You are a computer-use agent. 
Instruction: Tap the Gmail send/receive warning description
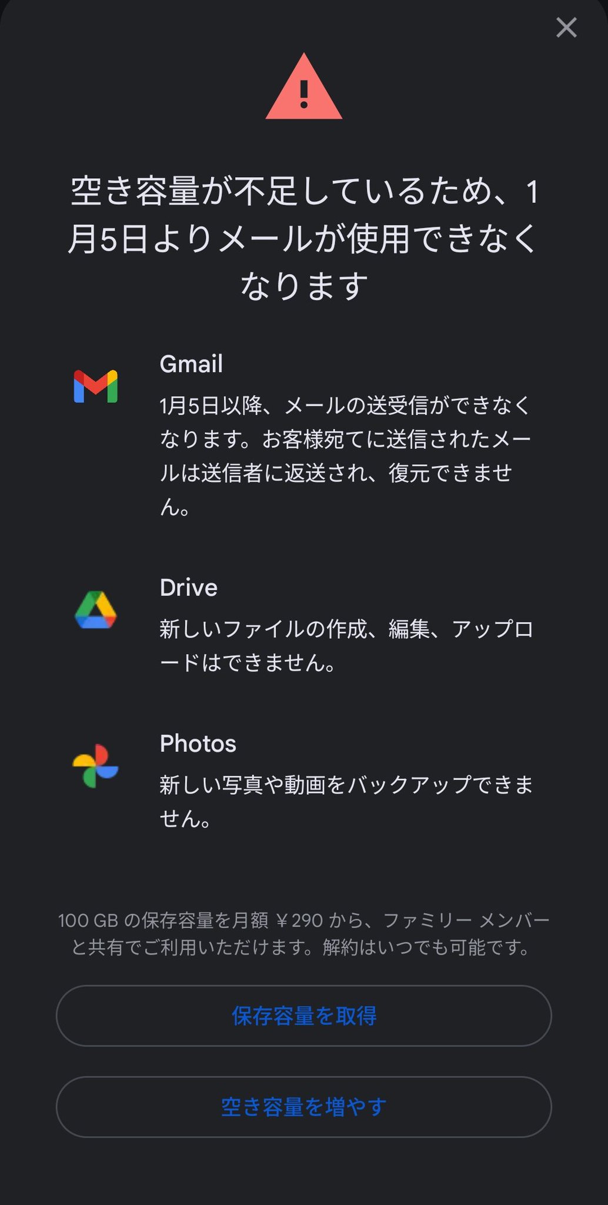(345, 455)
